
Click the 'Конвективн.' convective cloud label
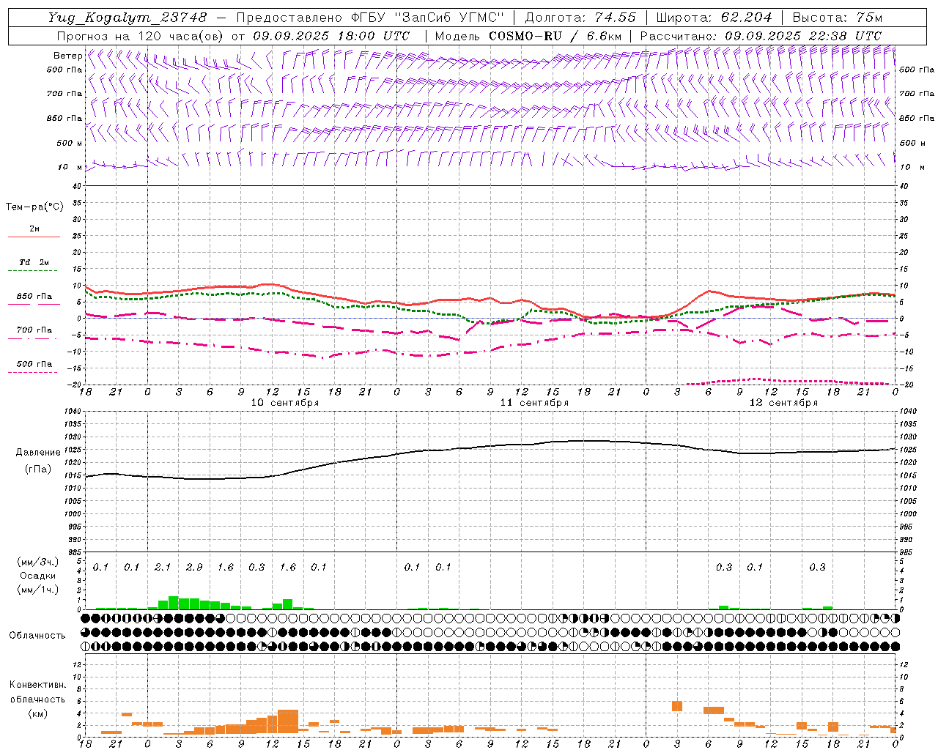click(37, 685)
